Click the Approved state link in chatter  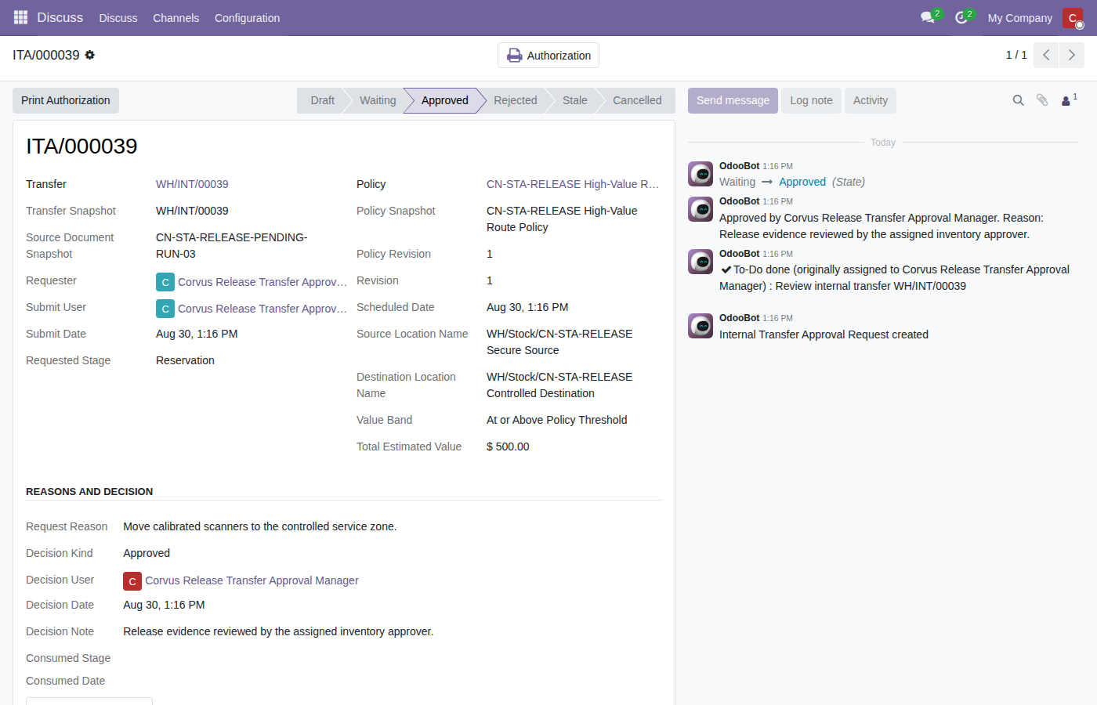(802, 182)
